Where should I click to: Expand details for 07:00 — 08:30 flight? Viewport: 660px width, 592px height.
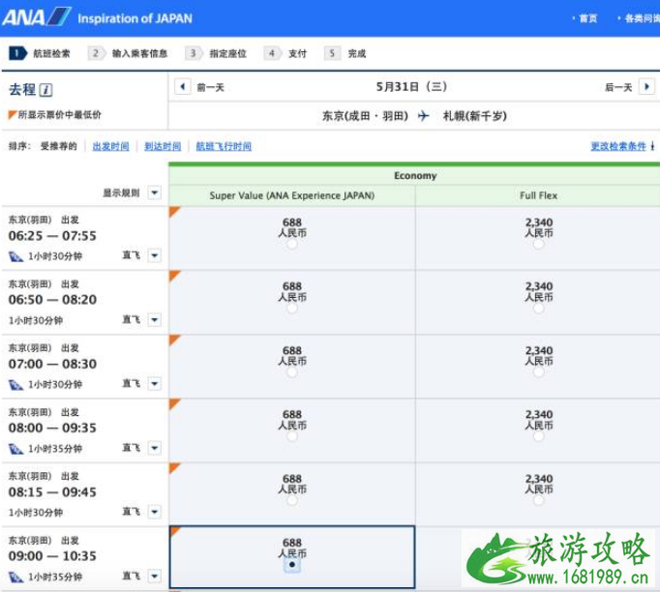pos(155,384)
